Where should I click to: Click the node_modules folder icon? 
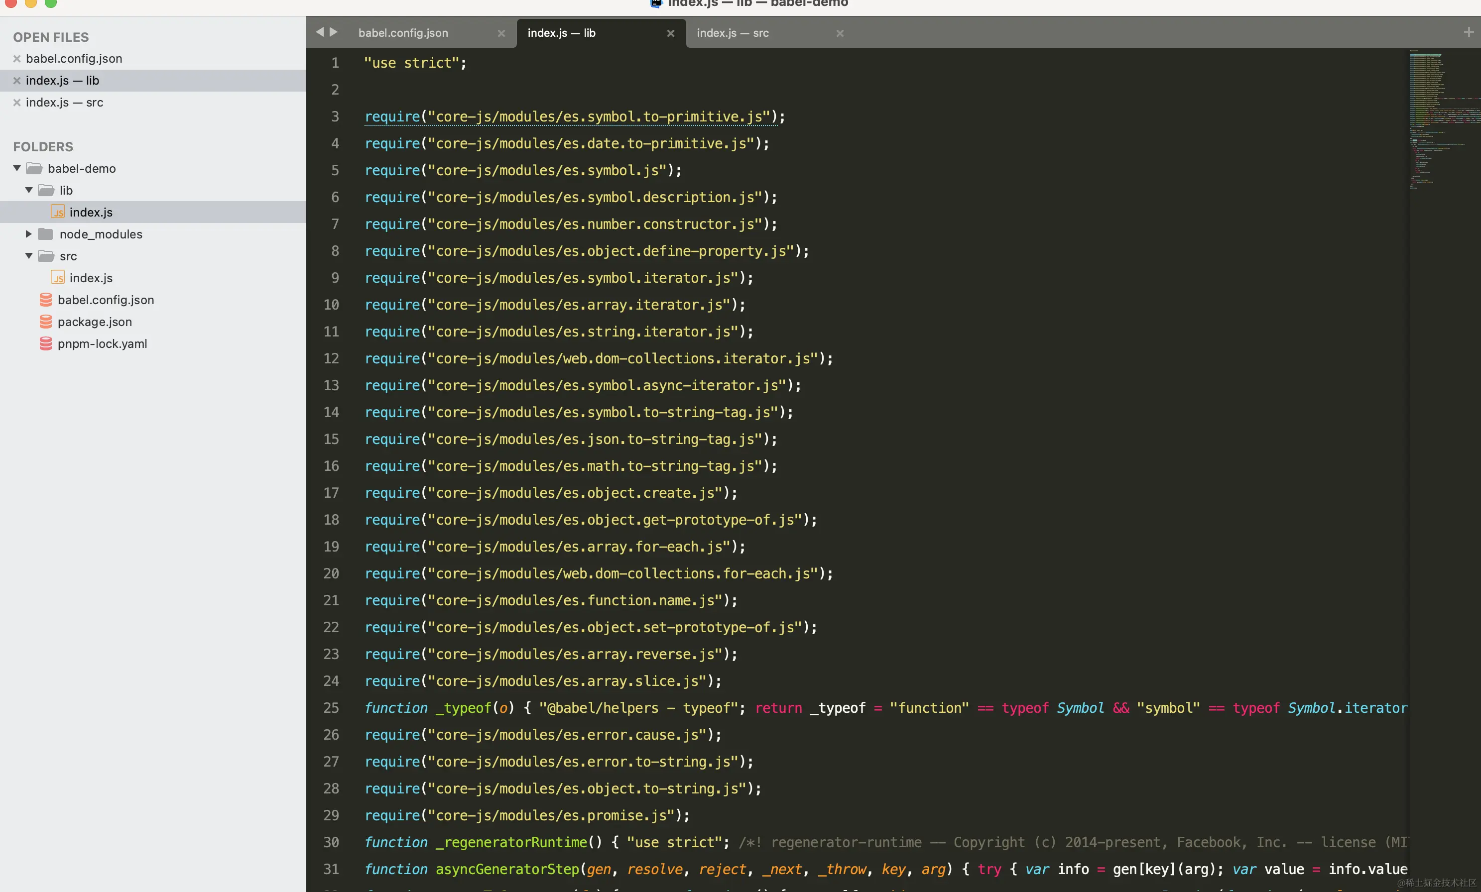click(46, 233)
